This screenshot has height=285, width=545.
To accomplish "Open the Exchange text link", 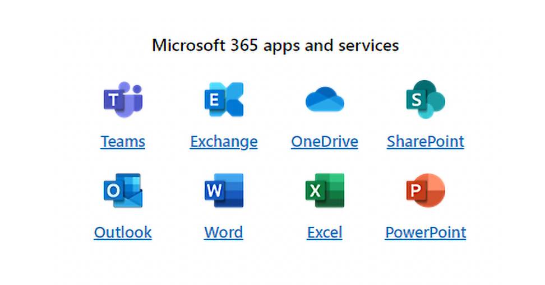I will coord(224,142).
